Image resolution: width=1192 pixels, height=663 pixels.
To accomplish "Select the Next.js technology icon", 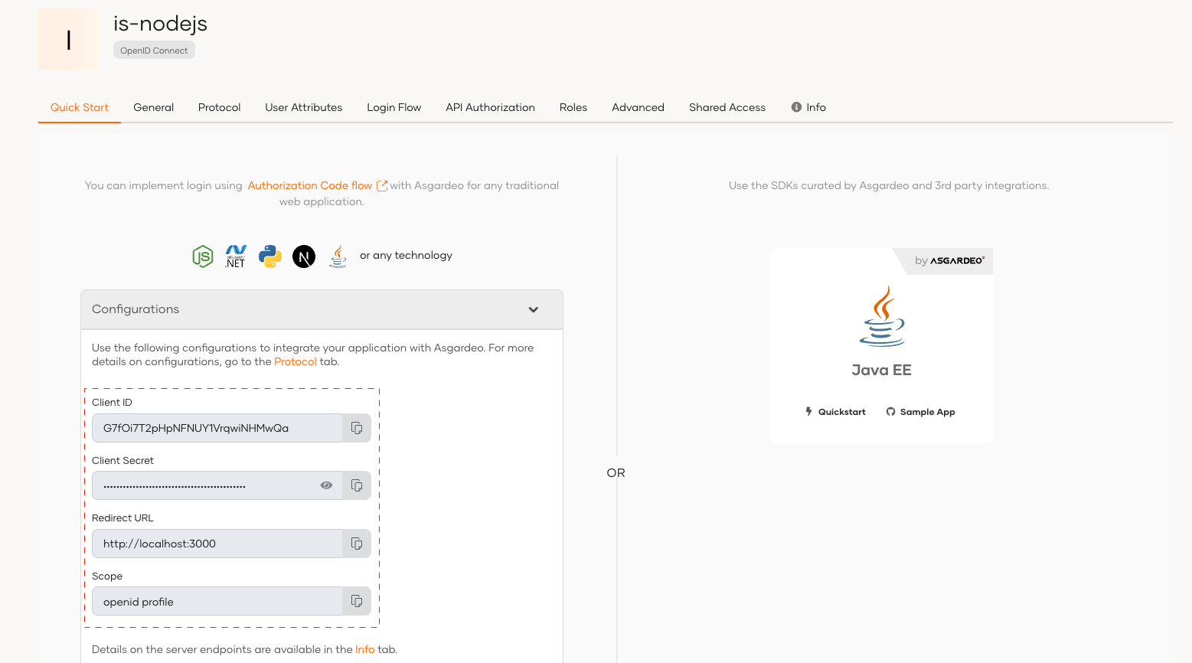I will (x=304, y=256).
